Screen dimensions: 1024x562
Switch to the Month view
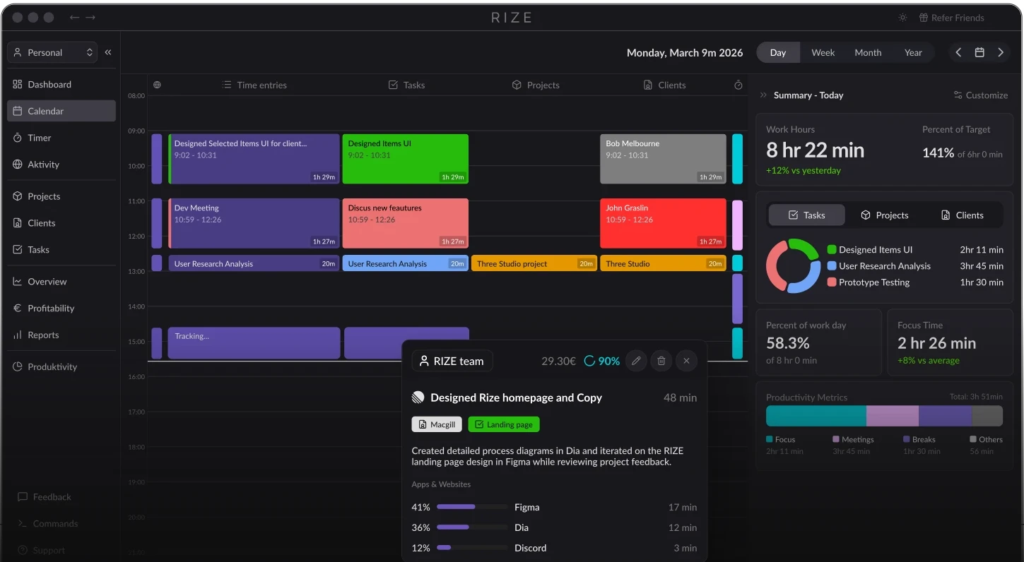point(868,52)
